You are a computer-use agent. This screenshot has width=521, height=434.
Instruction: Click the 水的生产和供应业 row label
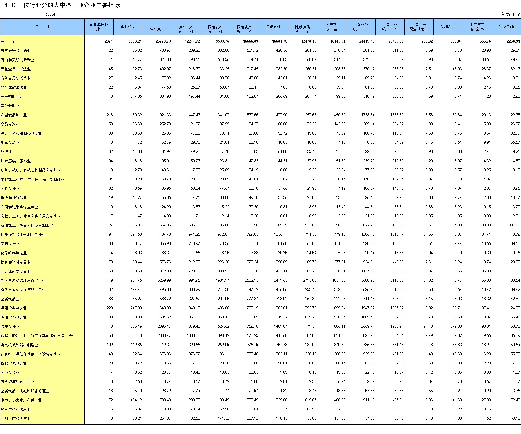(x=16, y=418)
